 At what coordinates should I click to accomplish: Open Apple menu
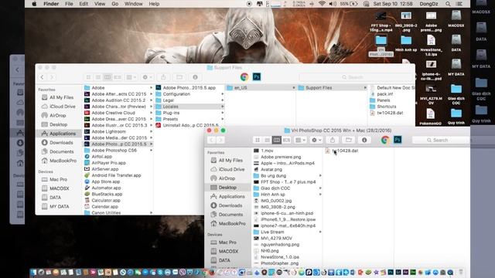[34, 4]
